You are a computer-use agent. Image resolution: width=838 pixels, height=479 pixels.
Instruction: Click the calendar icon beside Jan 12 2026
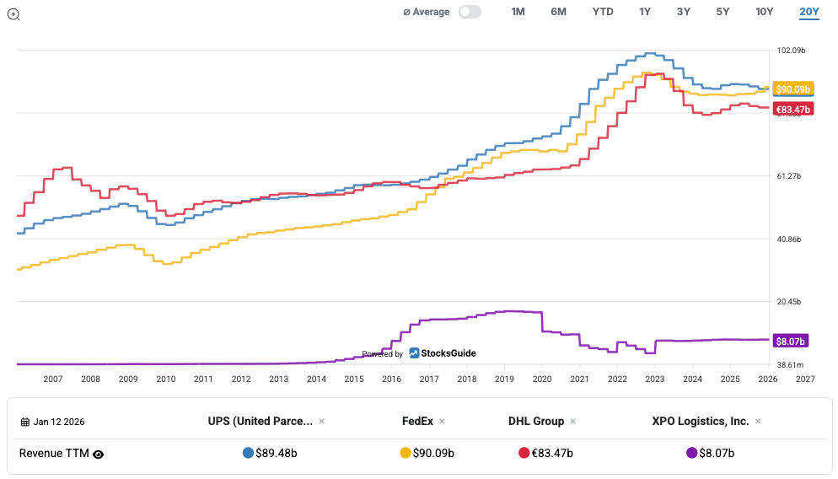24,422
